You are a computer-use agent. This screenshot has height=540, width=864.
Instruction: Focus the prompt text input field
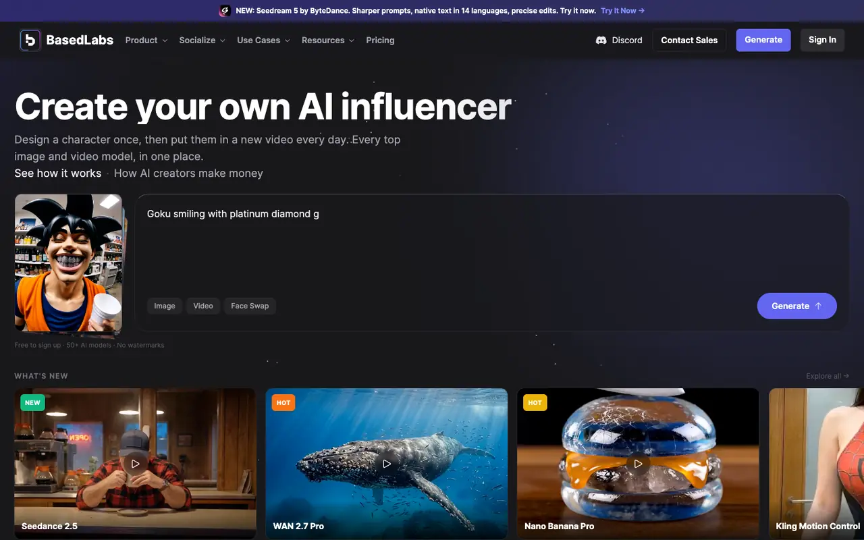[x=491, y=246]
